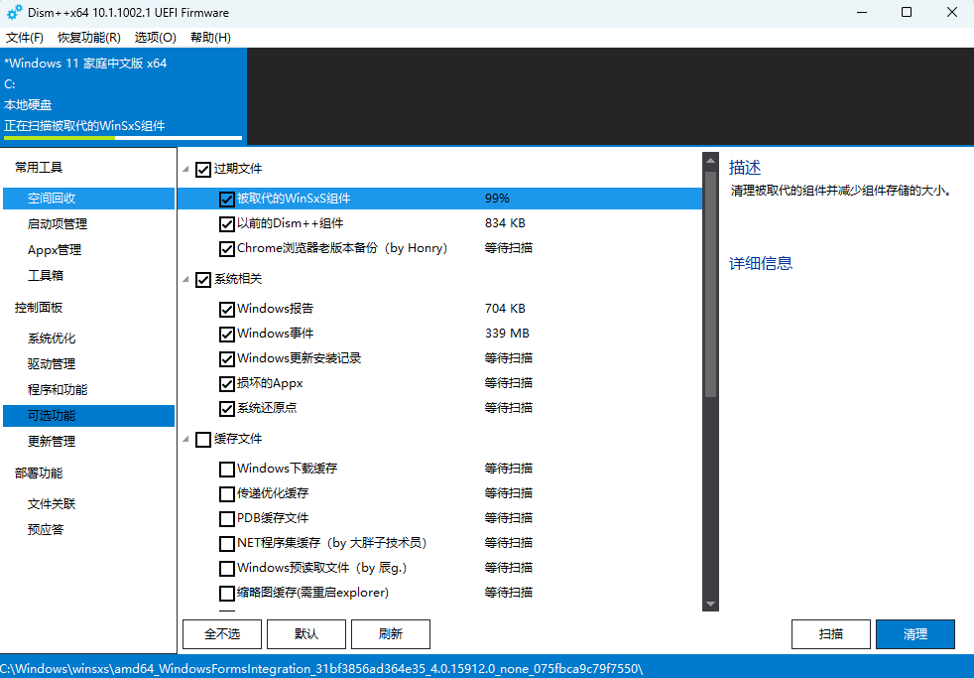Open 工具箱 in the sidebar
Image resolution: width=974 pixels, height=678 pixels.
(x=46, y=275)
